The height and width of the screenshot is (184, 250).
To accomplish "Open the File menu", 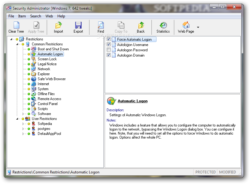I will coord(11,16).
